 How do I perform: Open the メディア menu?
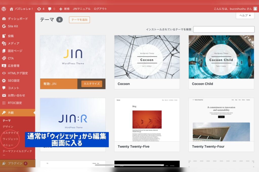(x=17, y=43)
